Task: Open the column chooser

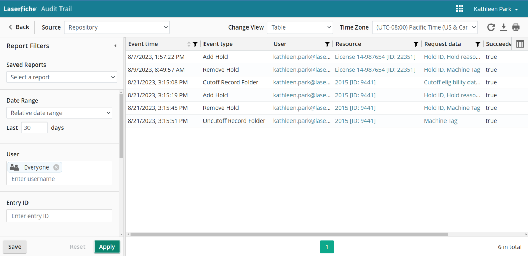Action: (520, 44)
